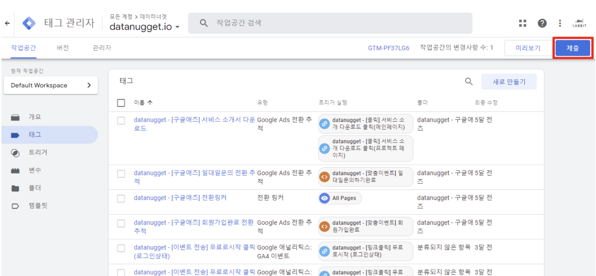Switch to the 작업공간 tab

pos(23,48)
